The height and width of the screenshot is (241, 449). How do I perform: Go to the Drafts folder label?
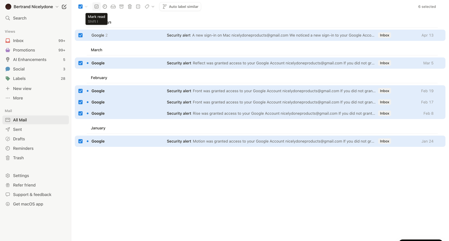pos(19,139)
